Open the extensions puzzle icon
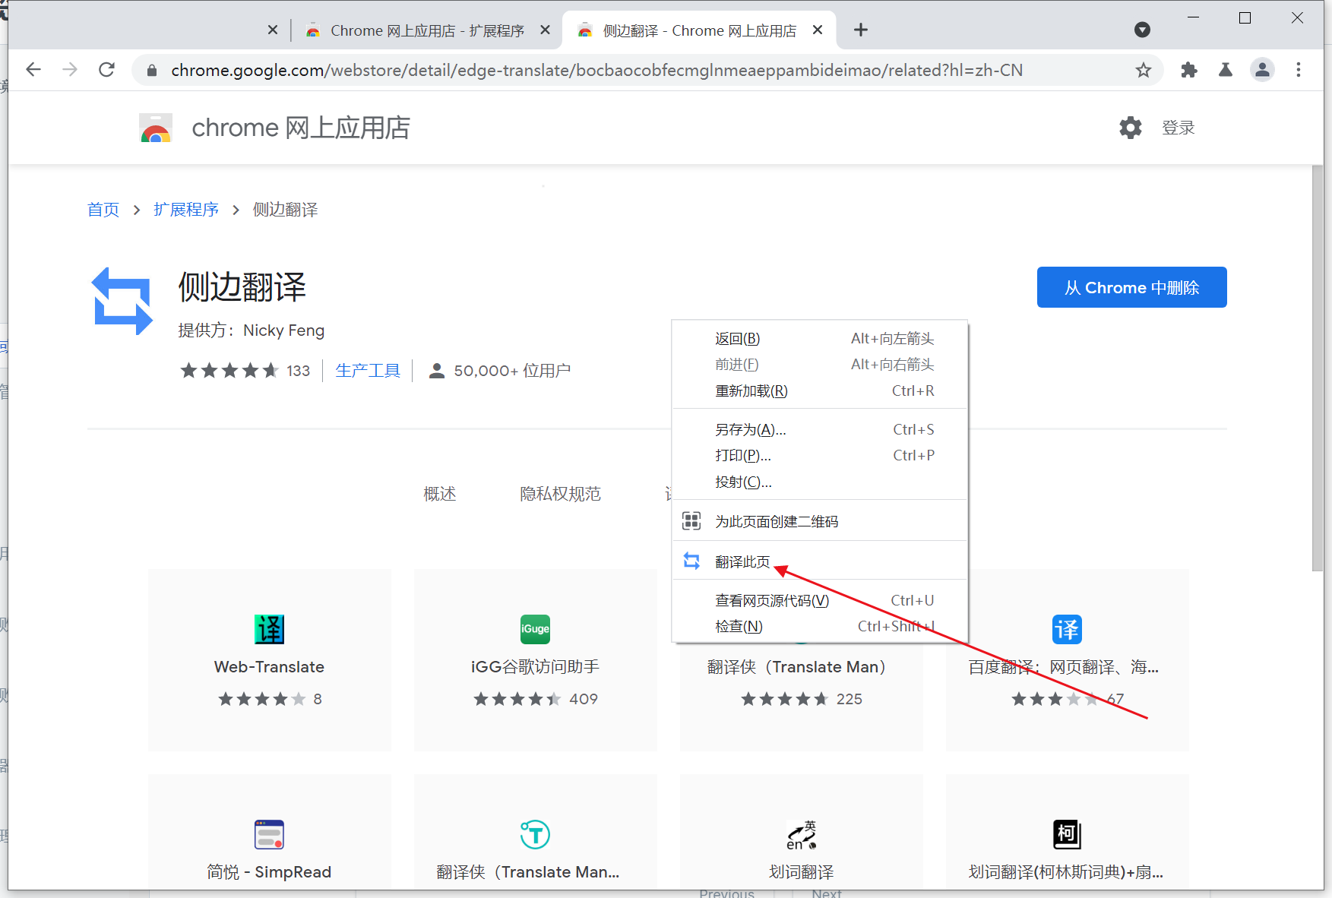The width and height of the screenshot is (1332, 898). coord(1189,70)
